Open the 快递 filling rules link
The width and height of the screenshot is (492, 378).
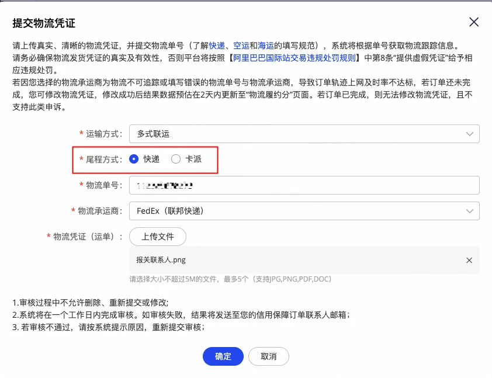217,45
